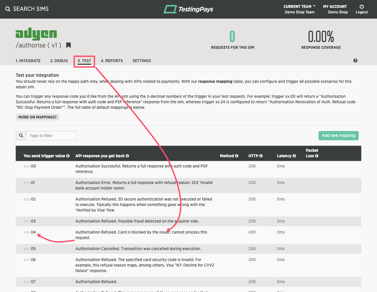Screen dimensions: 377x292
Task: Click trigger value xxx.00 cell
Action: tap(30, 166)
